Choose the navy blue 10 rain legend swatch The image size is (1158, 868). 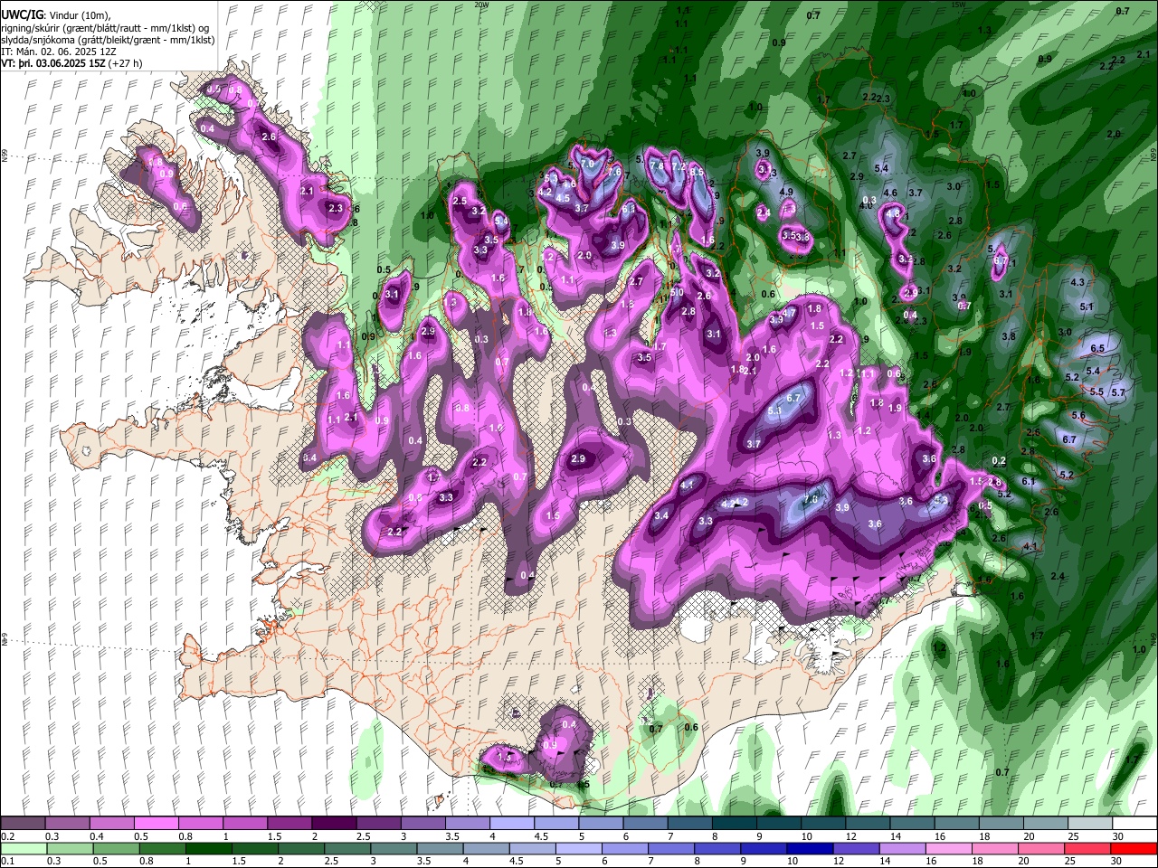[811, 849]
